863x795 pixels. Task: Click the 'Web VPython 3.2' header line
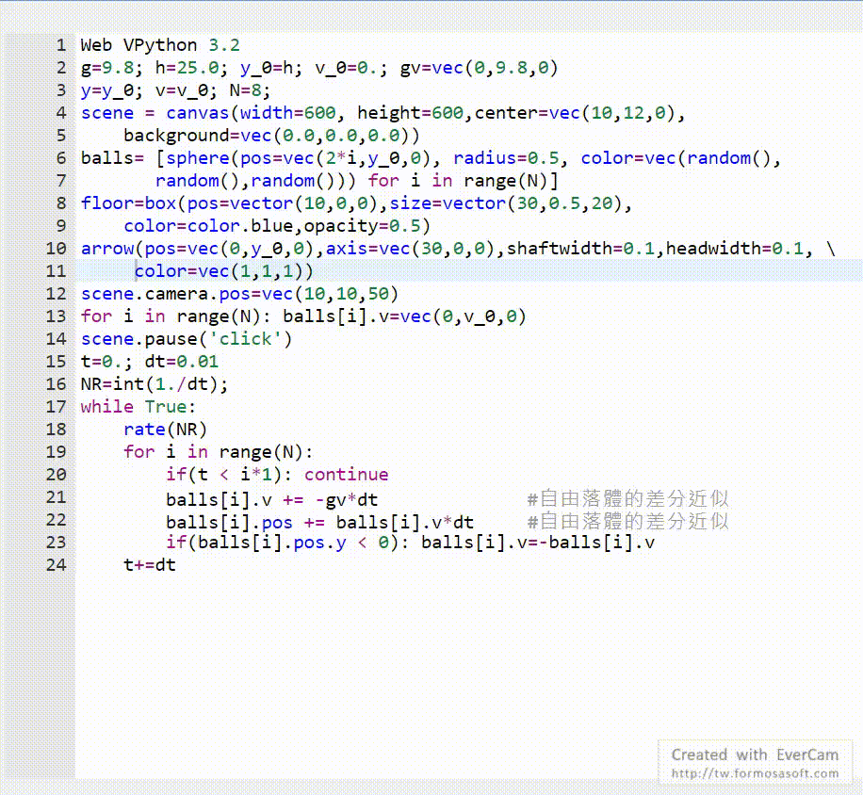(x=160, y=45)
